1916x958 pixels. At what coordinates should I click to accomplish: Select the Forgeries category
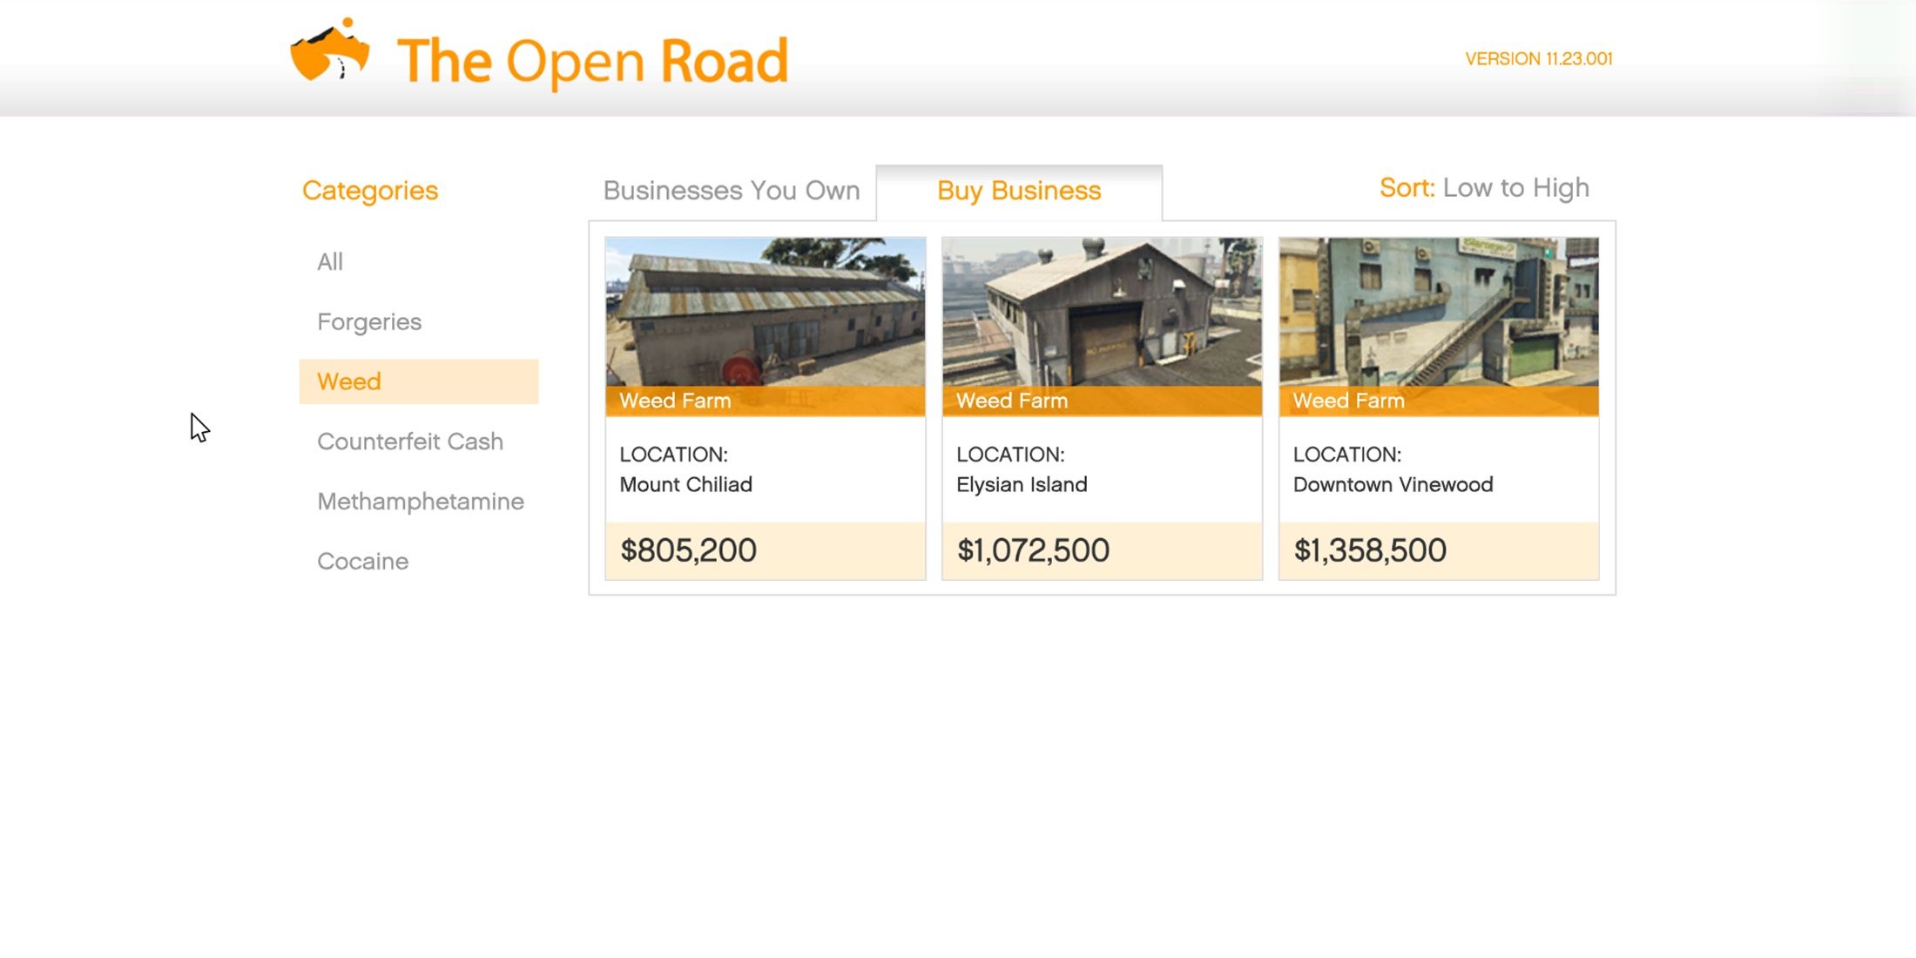tap(369, 321)
